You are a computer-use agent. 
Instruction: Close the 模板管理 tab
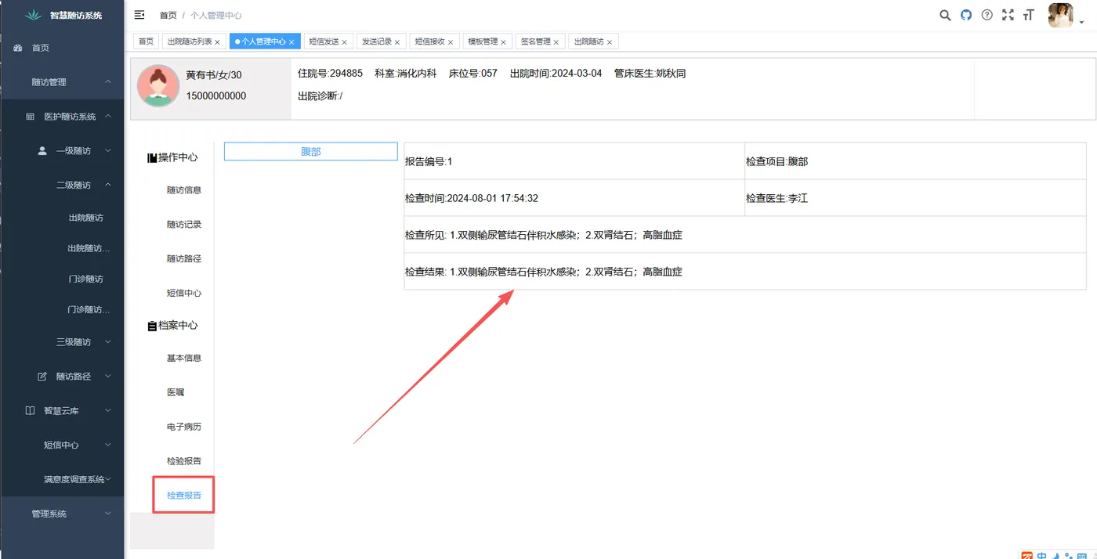coord(503,42)
